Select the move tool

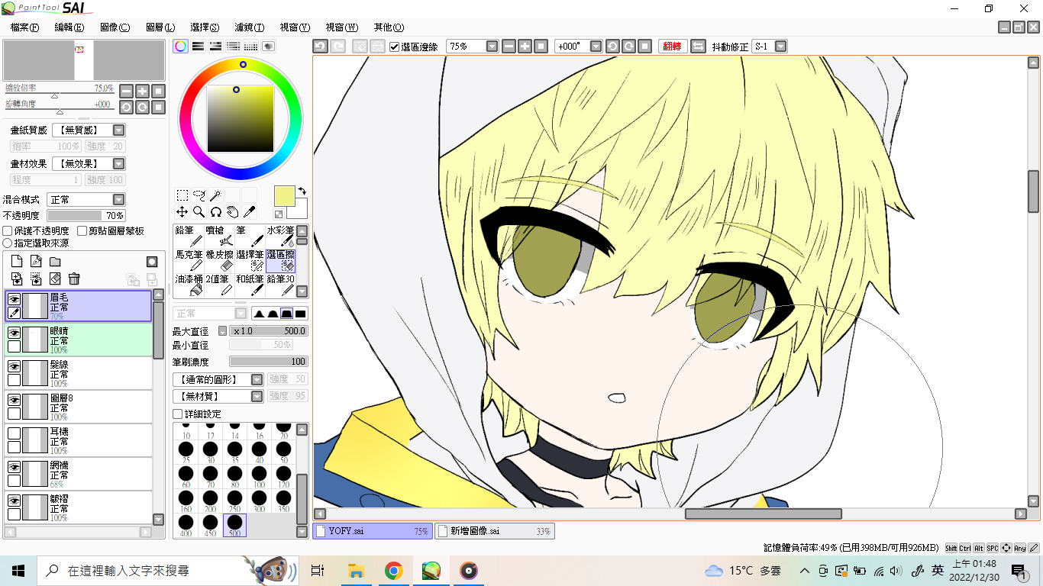click(182, 211)
